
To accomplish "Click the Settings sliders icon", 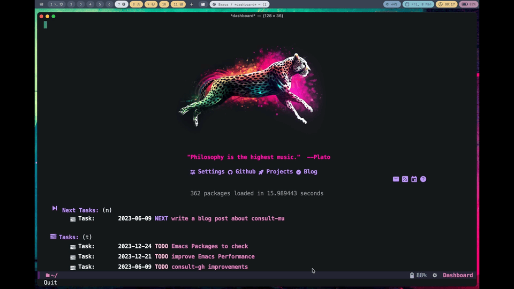I will coord(193,172).
